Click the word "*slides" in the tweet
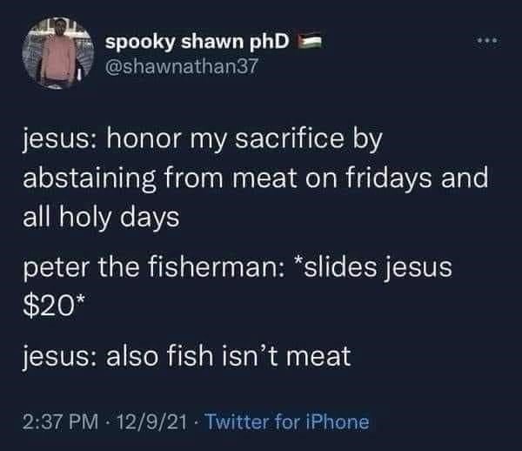 click(x=337, y=266)
